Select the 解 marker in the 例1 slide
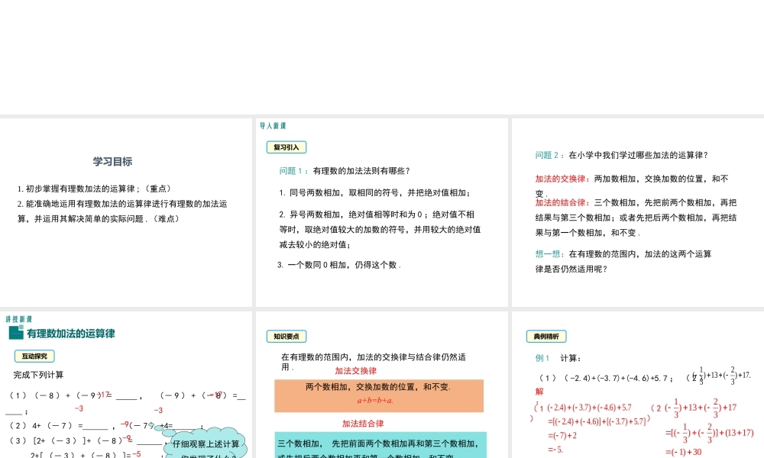This screenshot has width=764, height=458. tap(539, 390)
